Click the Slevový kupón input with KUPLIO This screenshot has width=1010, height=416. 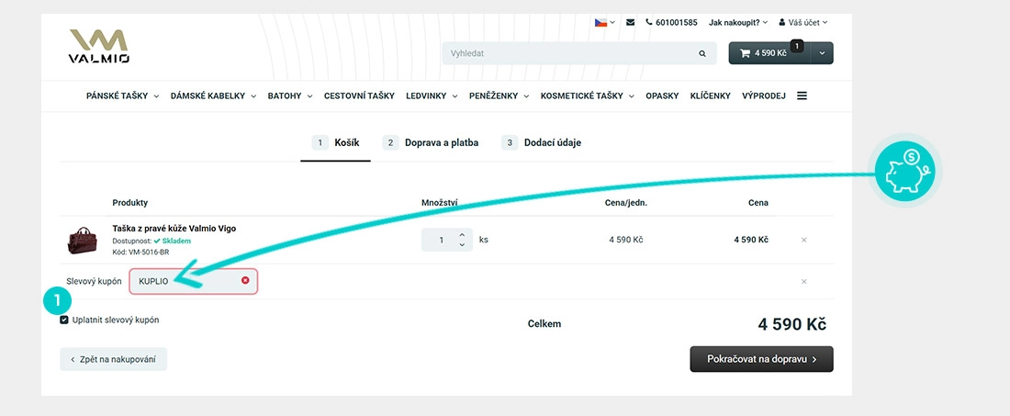pos(193,281)
